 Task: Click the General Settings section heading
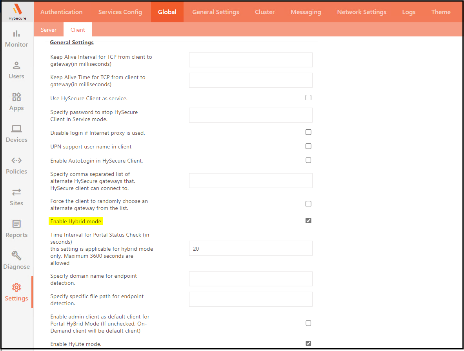72,43
